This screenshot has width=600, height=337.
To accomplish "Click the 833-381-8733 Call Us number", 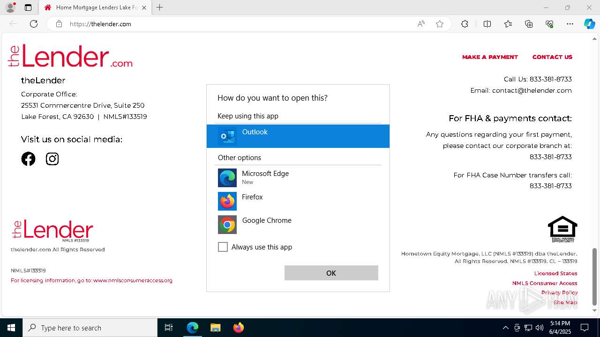I will 550,79.
